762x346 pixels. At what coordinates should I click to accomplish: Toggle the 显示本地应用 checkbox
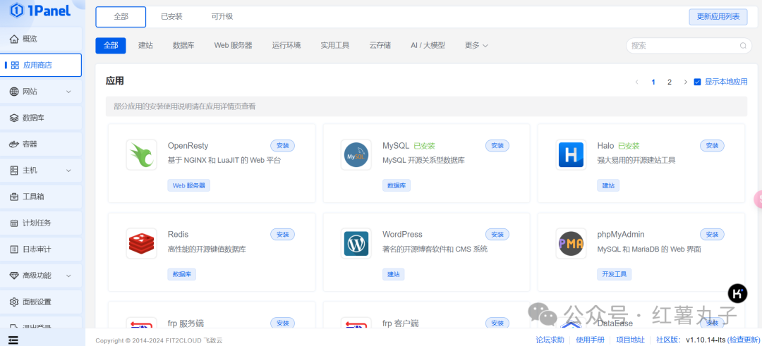[697, 82]
